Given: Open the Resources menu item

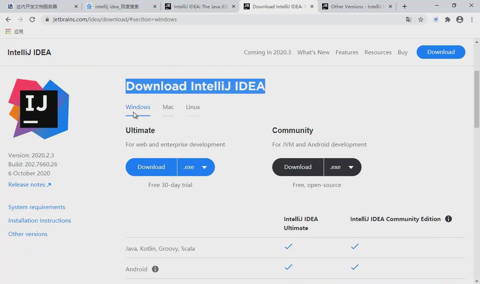Looking at the screenshot, I should point(378,52).
